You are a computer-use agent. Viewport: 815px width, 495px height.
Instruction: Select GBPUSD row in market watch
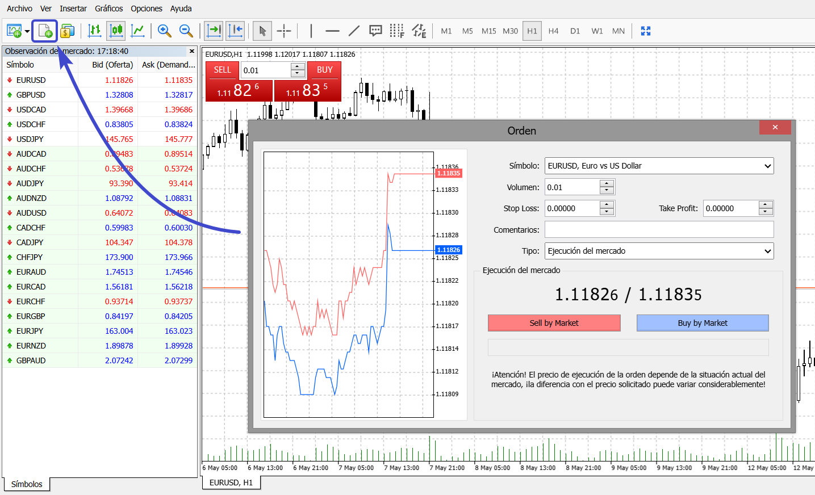pyautogui.click(x=100, y=95)
